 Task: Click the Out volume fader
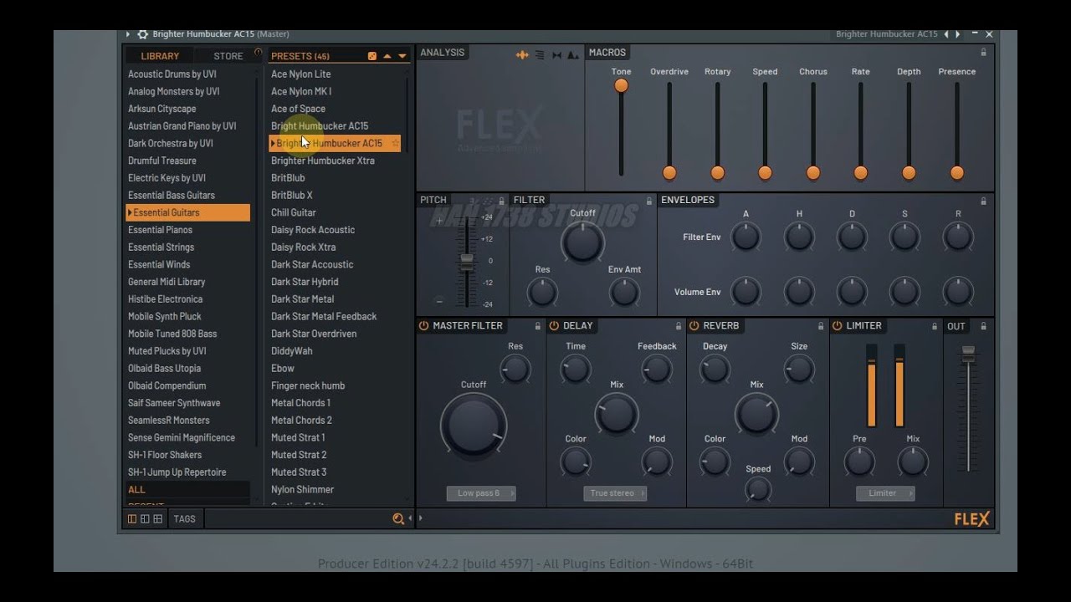tap(968, 354)
